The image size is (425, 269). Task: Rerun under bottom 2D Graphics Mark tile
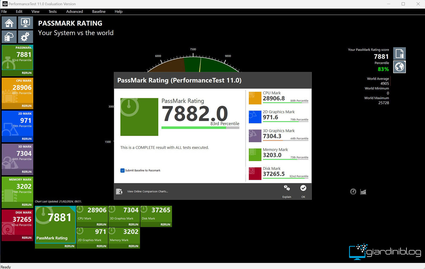101,246
